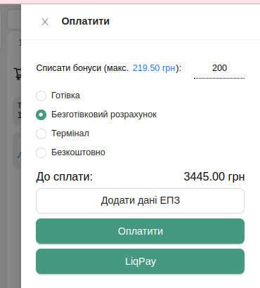Click the shopping cart icon behind the panel
Viewport: 260px width, 288px height.
(18, 74)
